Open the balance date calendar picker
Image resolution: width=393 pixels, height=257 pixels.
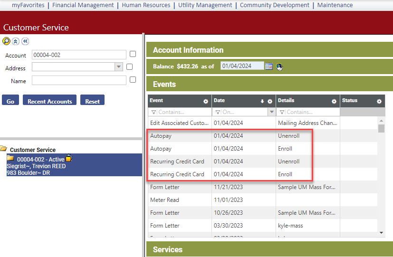coord(269,67)
